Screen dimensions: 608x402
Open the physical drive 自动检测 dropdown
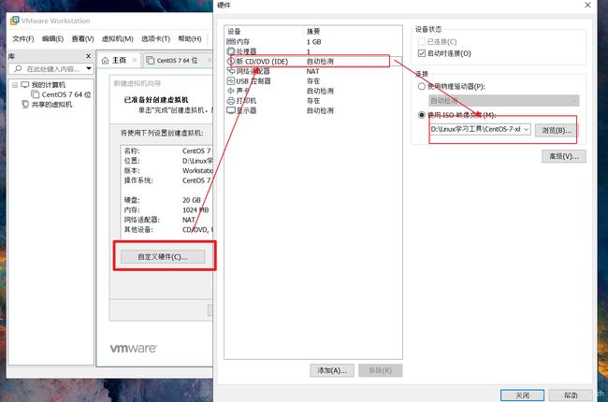click(x=503, y=101)
